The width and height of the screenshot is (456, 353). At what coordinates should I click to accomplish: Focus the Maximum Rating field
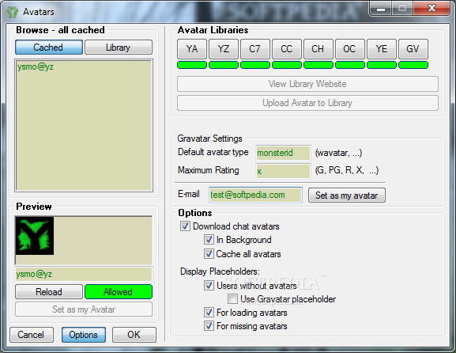(283, 171)
